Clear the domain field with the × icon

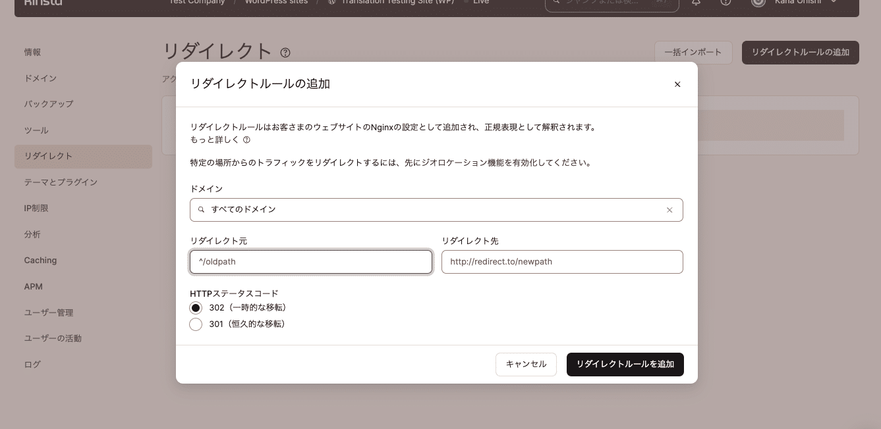pyautogui.click(x=669, y=209)
